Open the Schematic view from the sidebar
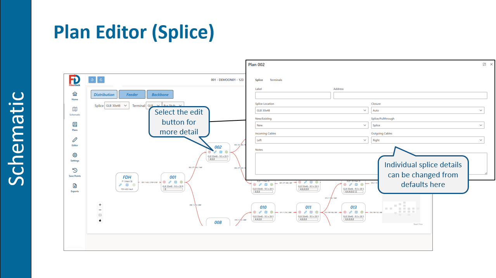Viewport: 496px width, 278px height. click(x=74, y=112)
